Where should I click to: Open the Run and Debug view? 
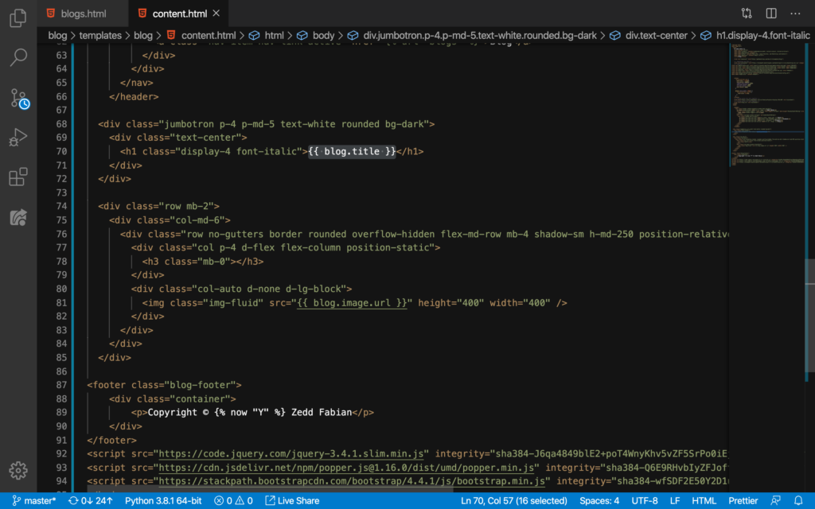(18, 138)
